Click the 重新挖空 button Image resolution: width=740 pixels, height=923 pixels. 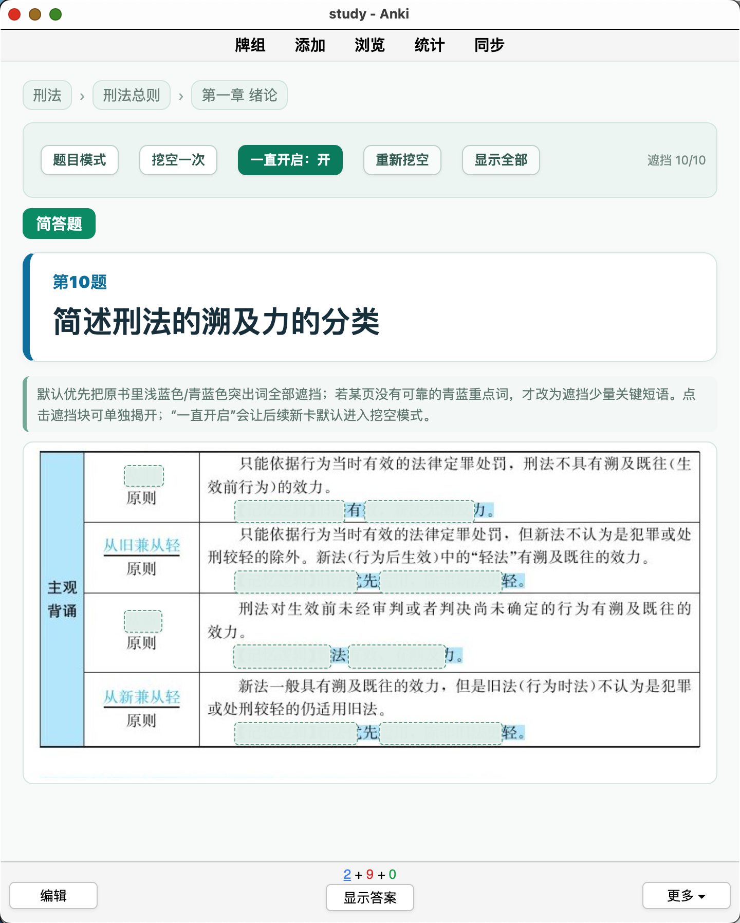coord(402,160)
